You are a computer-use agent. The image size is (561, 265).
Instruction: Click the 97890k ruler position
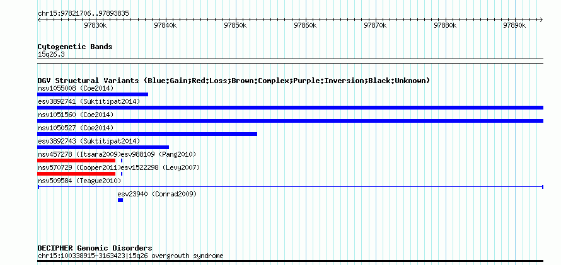514,25
